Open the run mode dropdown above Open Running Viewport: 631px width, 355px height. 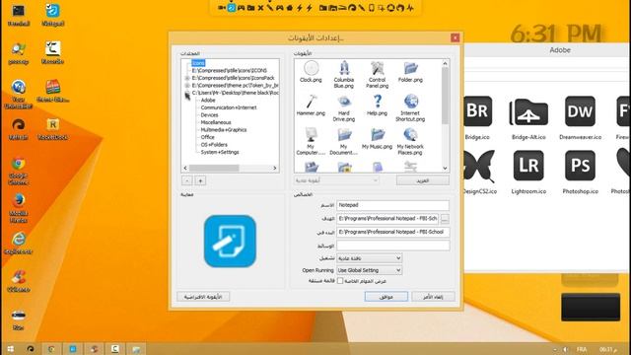pos(369,258)
